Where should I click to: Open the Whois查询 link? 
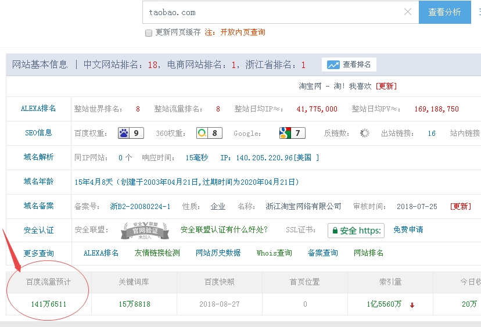coord(274,253)
